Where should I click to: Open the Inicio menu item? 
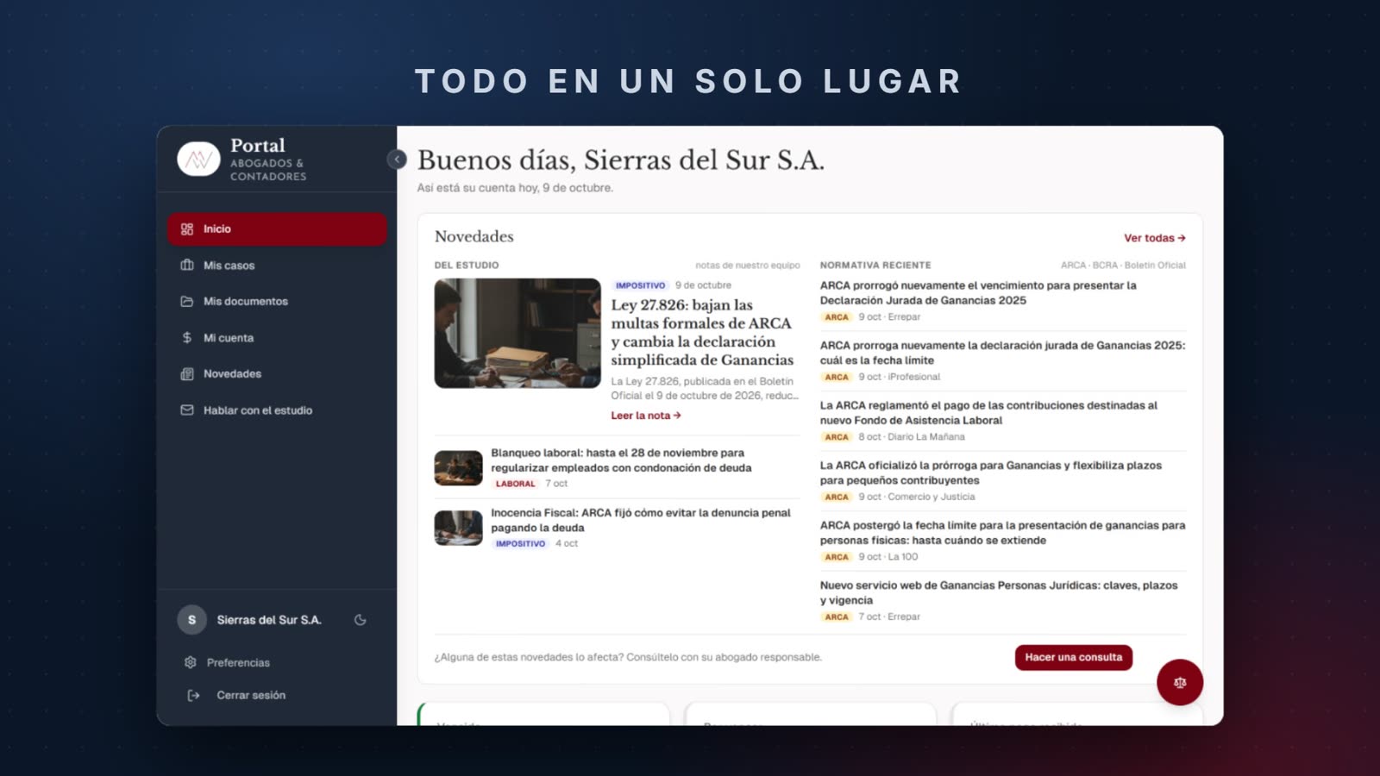277,229
